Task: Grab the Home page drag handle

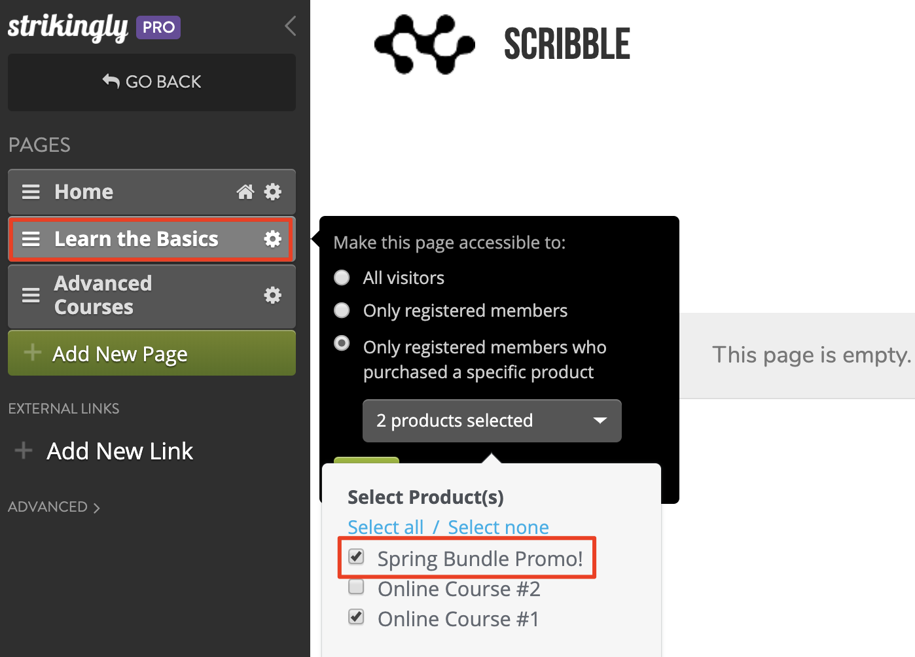Action: tap(31, 192)
